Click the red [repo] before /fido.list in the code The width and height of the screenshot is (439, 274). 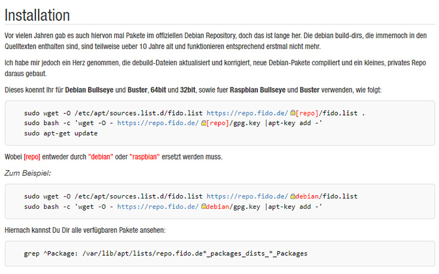pos(307,113)
